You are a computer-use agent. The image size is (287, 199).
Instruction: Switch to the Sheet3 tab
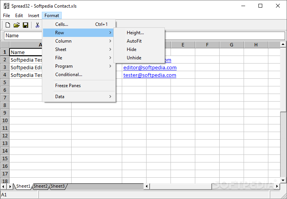(x=57, y=186)
